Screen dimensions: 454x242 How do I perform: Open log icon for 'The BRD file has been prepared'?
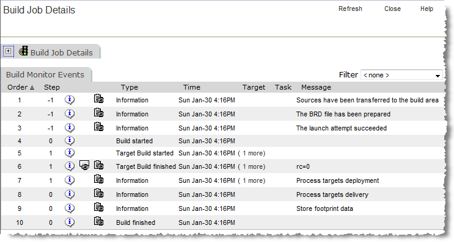coord(99,112)
